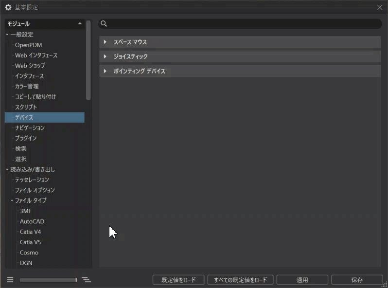Select the highlighted デバイス item
Viewport: 388px width, 288px height.
click(45, 117)
